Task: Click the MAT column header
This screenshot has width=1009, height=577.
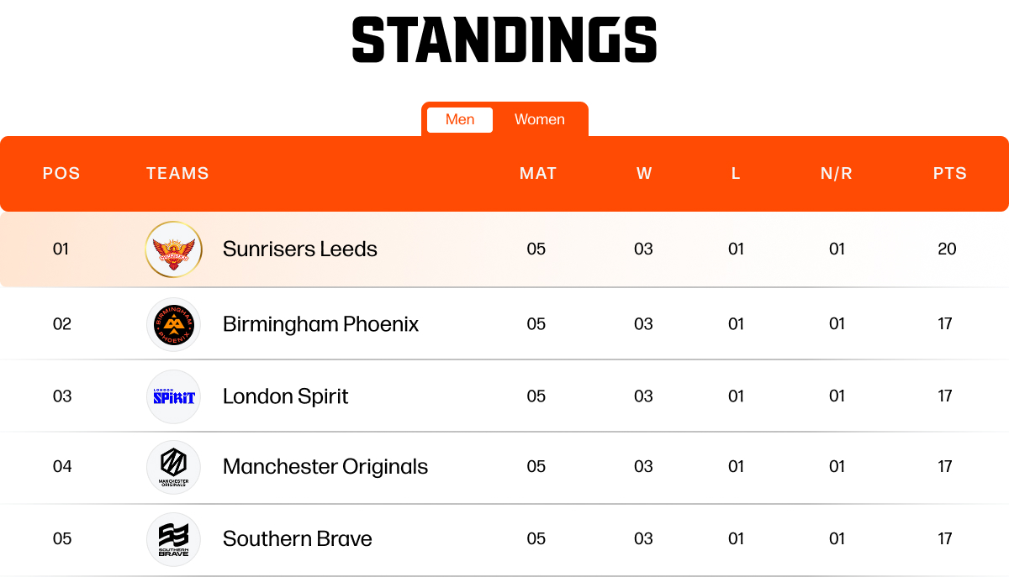Action: click(538, 174)
